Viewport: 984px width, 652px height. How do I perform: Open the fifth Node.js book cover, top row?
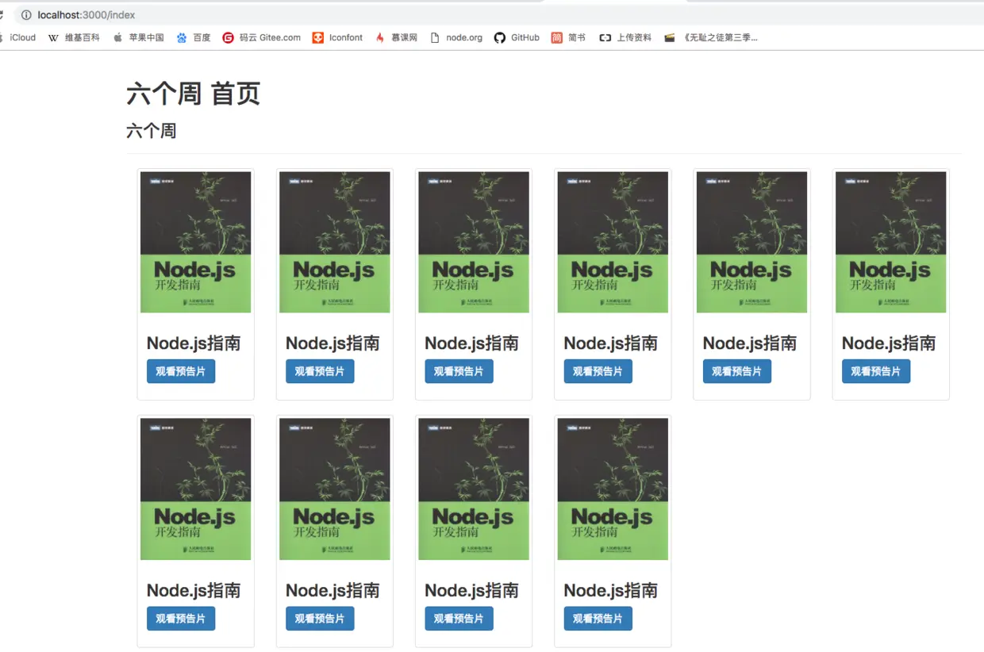752,242
